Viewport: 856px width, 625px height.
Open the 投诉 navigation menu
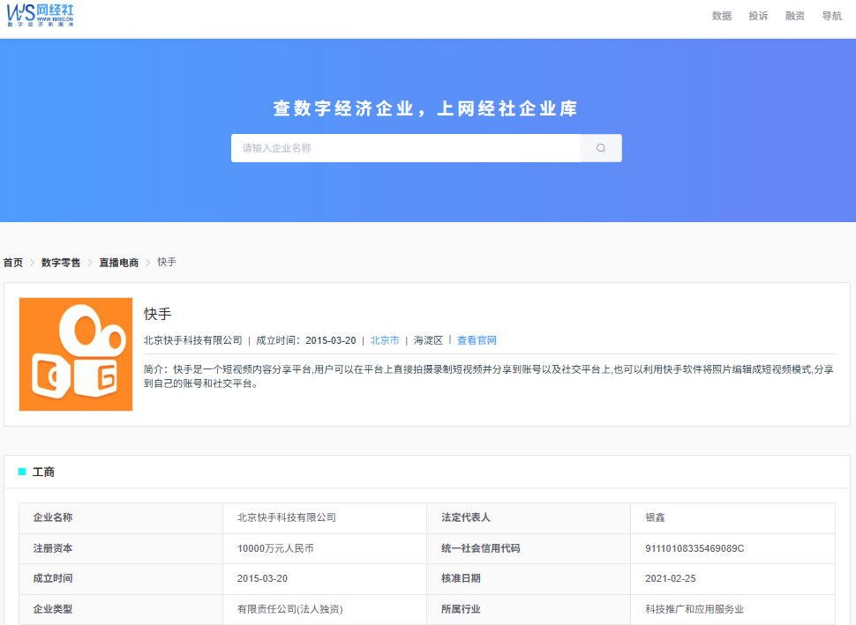tap(758, 16)
